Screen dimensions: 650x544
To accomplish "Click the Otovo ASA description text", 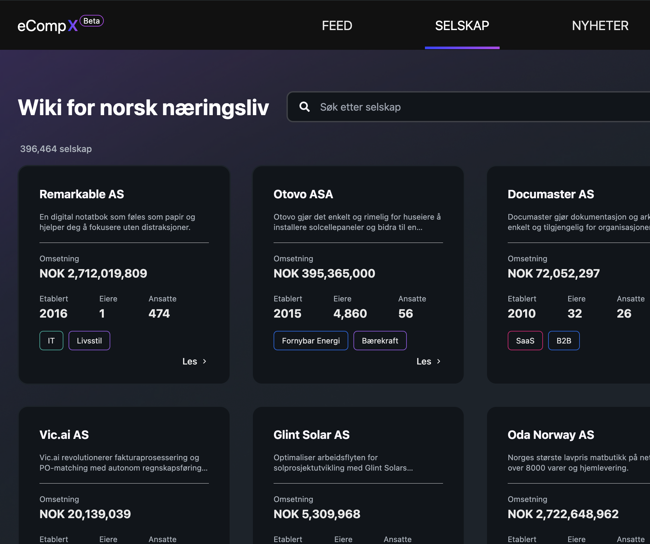I will (x=357, y=222).
